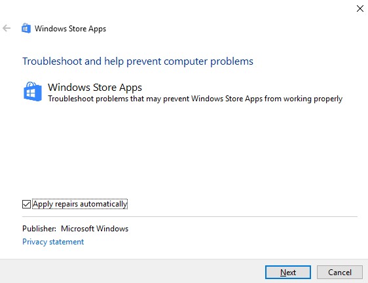368x283 pixels.
Task: Go back using the left arrow
Action: (7, 28)
